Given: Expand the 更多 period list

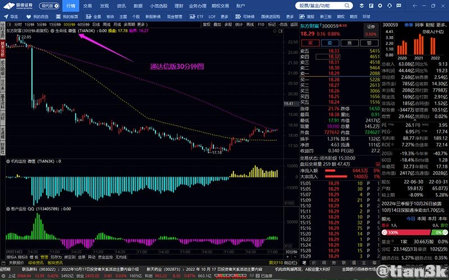Looking at the screenshot, I should click(x=141, y=25).
